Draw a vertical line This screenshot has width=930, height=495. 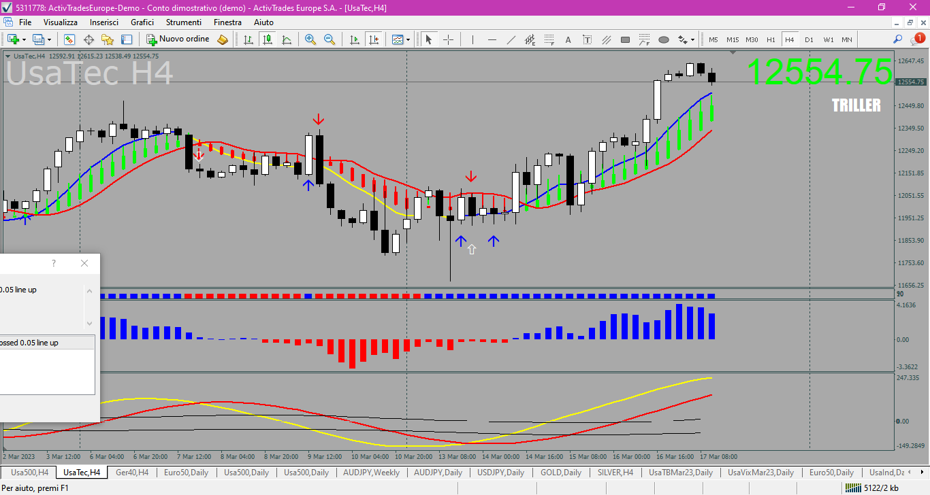pyautogui.click(x=473, y=39)
